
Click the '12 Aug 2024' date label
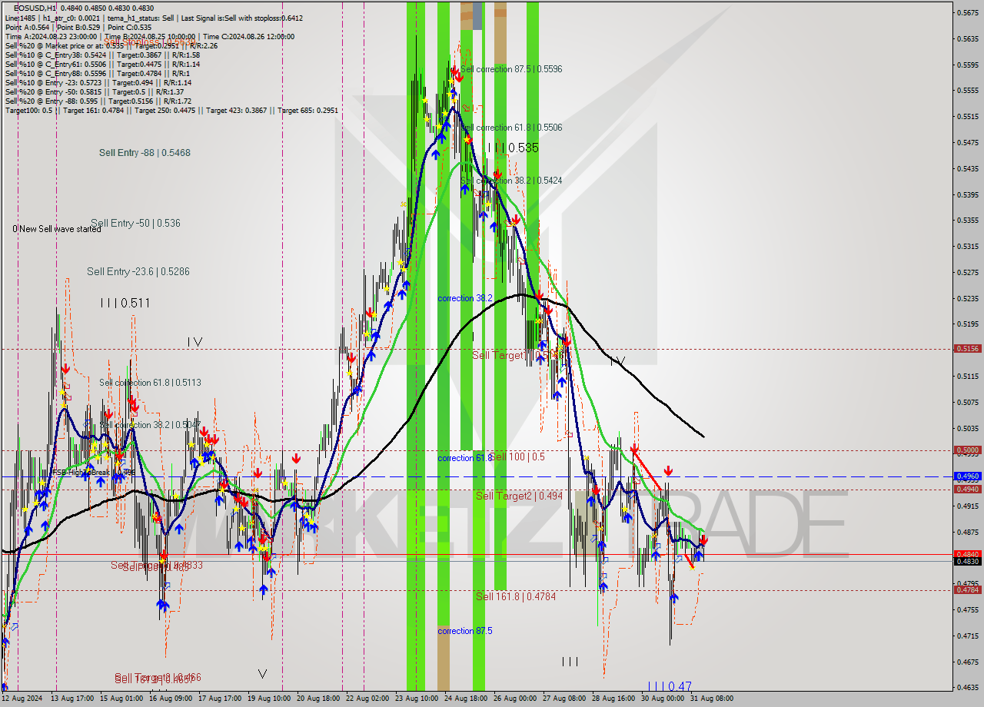click(23, 699)
